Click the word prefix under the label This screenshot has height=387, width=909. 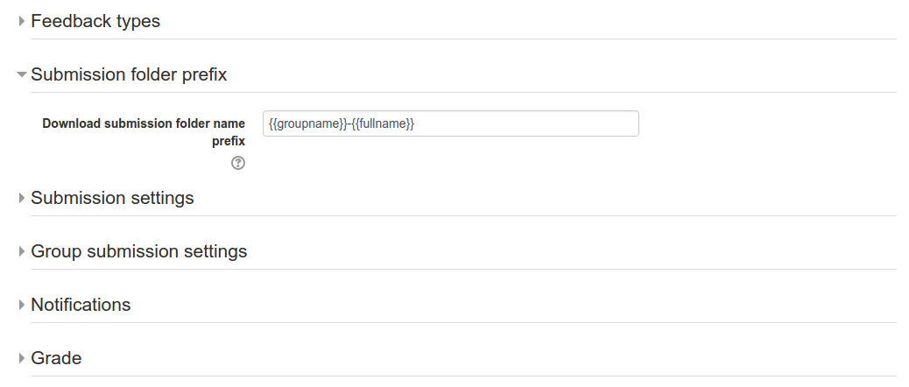pos(229,141)
